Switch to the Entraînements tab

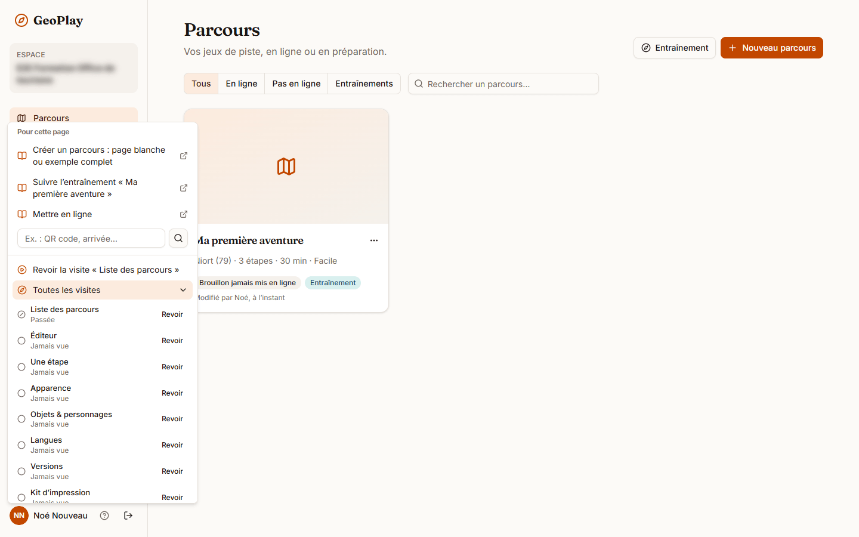(x=364, y=84)
